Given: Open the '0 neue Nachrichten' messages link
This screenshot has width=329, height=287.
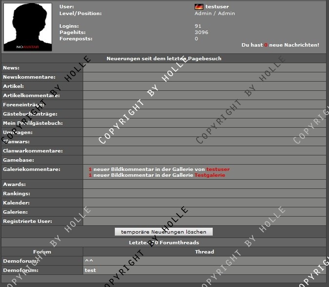Looking at the screenshot, I should 280,45.
